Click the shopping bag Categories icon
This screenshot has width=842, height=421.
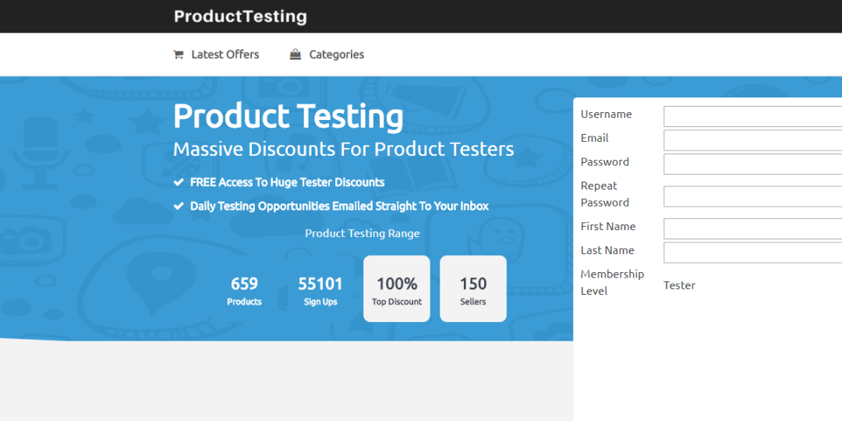[295, 55]
